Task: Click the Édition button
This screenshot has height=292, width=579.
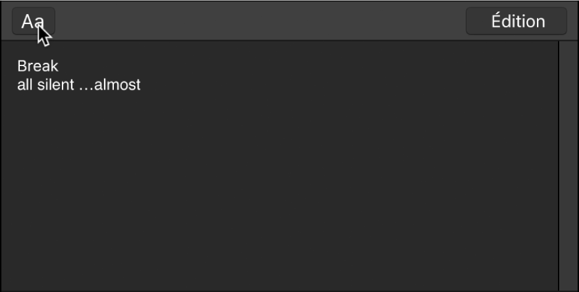Action: point(517,21)
